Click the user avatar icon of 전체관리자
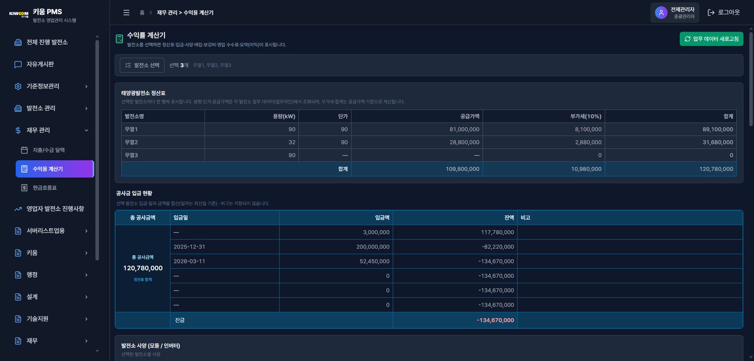The height and width of the screenshot is (361, 754). tap(661, 13)
